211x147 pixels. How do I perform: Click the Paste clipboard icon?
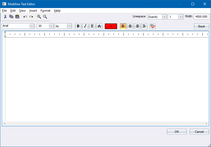click(x=17, y=17)
